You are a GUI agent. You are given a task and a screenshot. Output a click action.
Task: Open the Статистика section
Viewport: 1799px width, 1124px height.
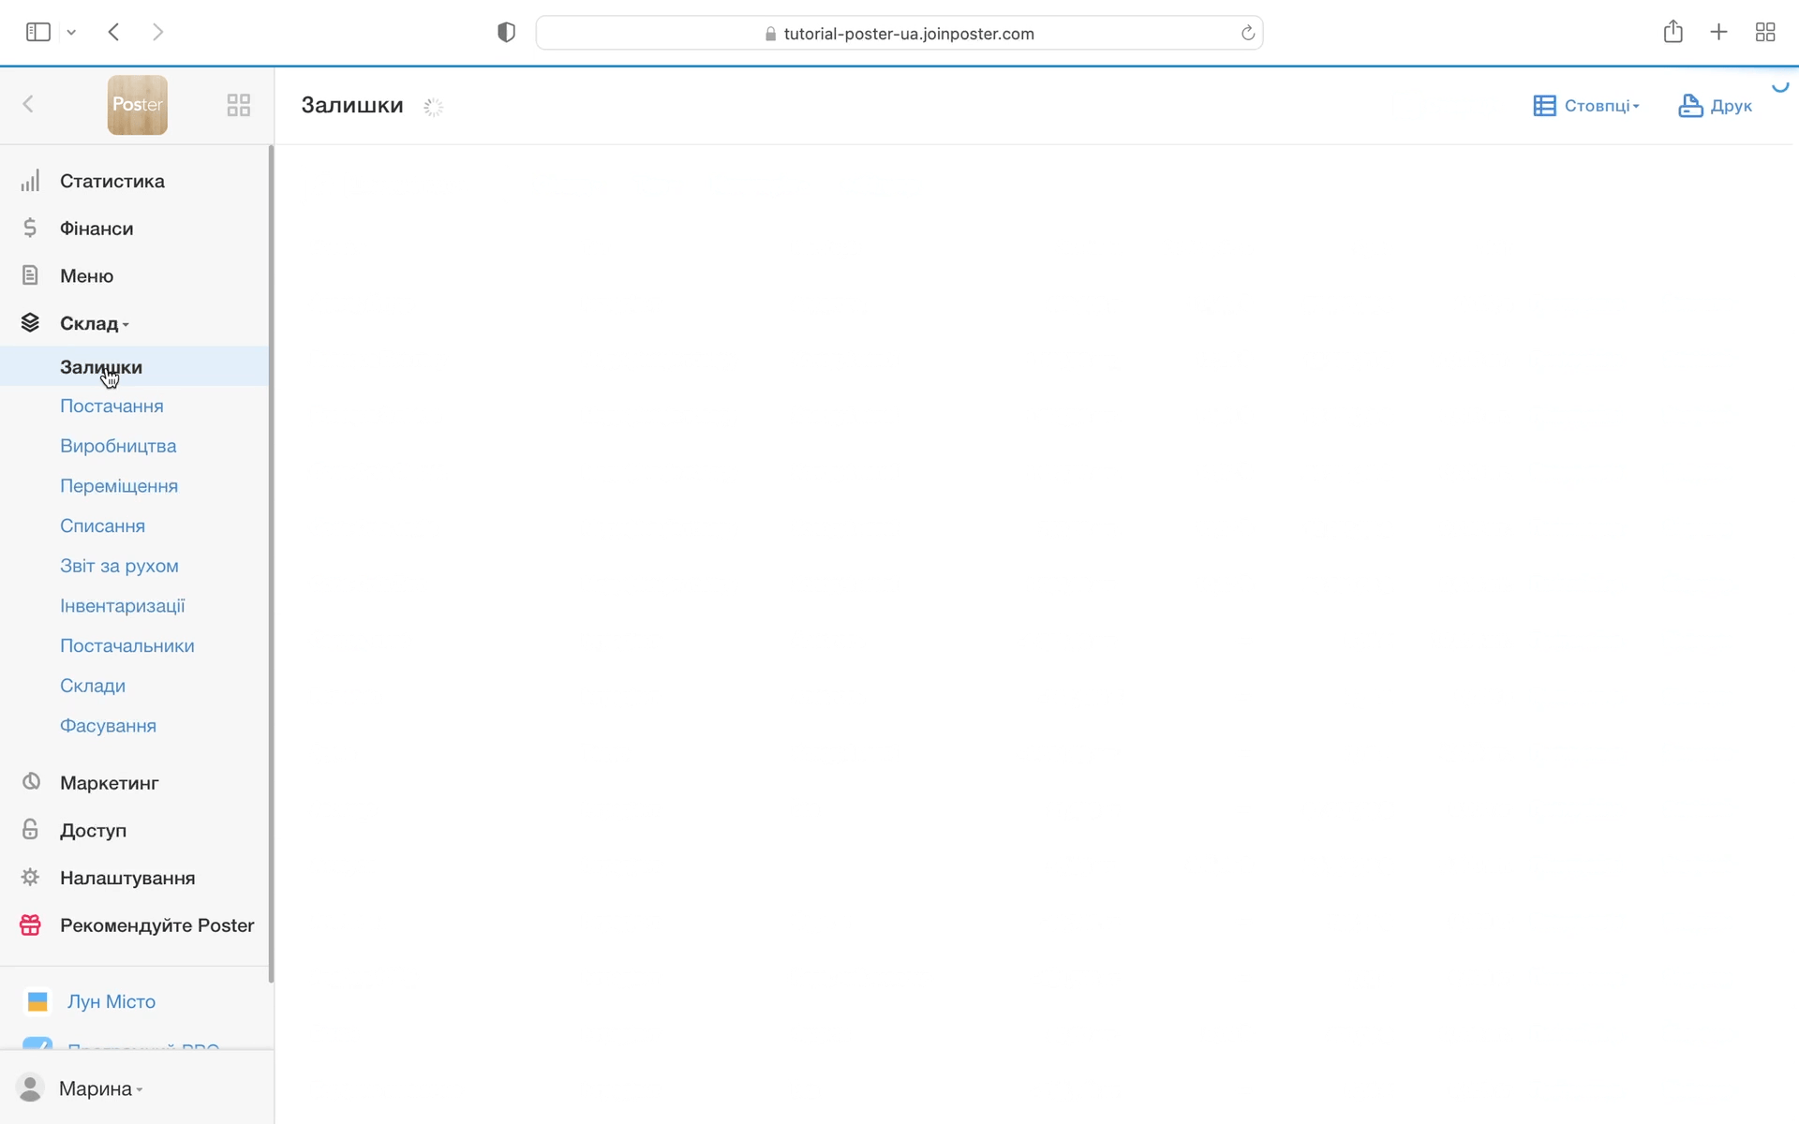point(112,181)
